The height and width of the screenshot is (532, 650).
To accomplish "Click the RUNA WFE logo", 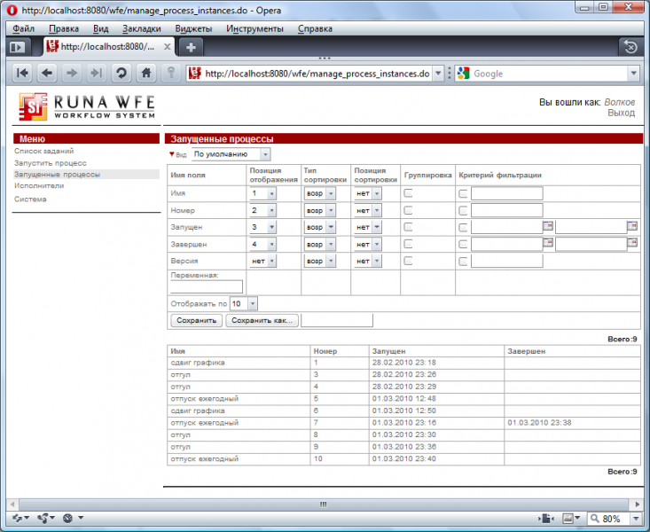I will [x=87, y=106].
